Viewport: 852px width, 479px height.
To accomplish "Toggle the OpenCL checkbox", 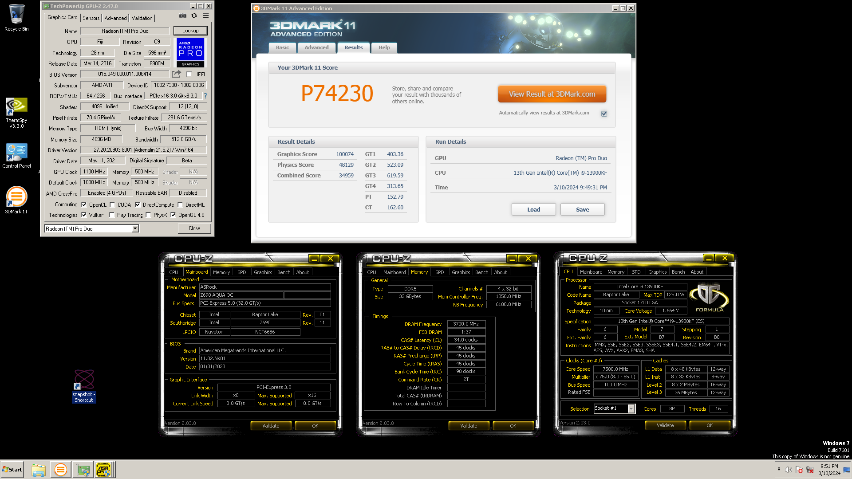I will [84, 204].
